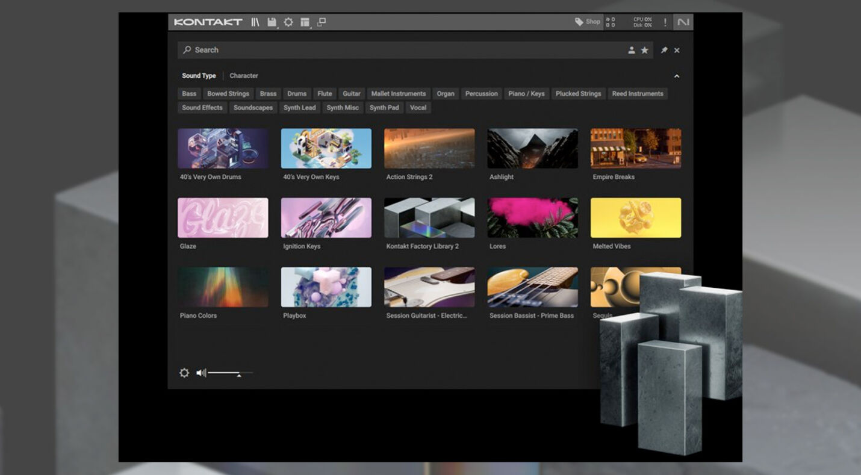Toggle the Bass sound type filter
This screenshot has width=861, height=475.
click(188, 93)
